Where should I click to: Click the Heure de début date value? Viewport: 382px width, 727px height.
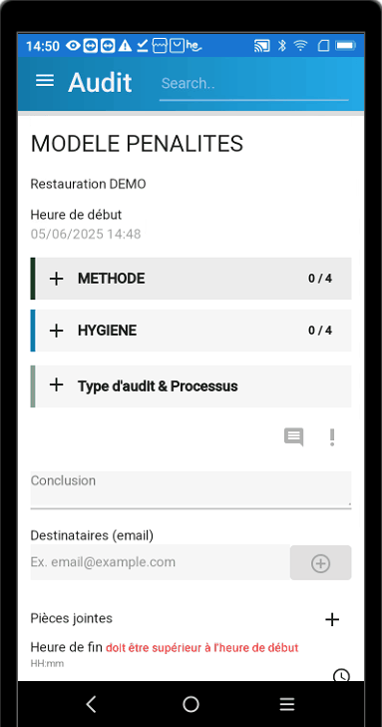pos(86,234)
